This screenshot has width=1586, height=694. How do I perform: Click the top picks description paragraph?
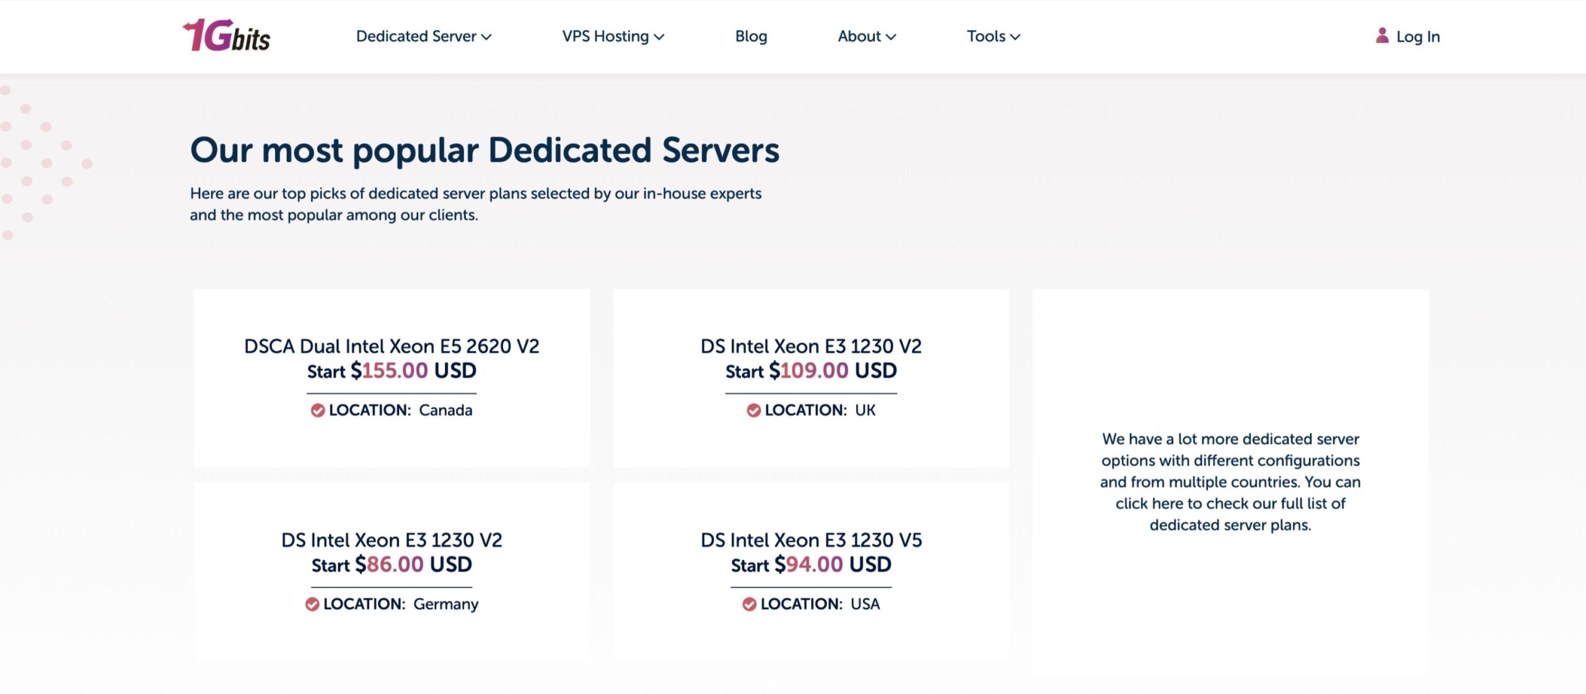(x=476, y=204)
